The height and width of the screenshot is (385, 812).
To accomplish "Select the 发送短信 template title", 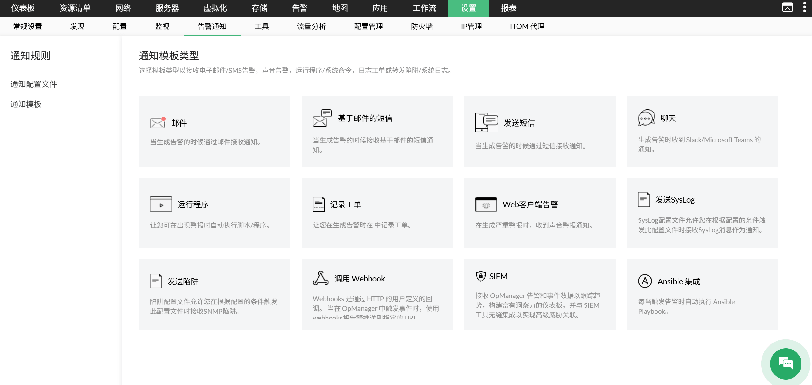I will [519, 123].
